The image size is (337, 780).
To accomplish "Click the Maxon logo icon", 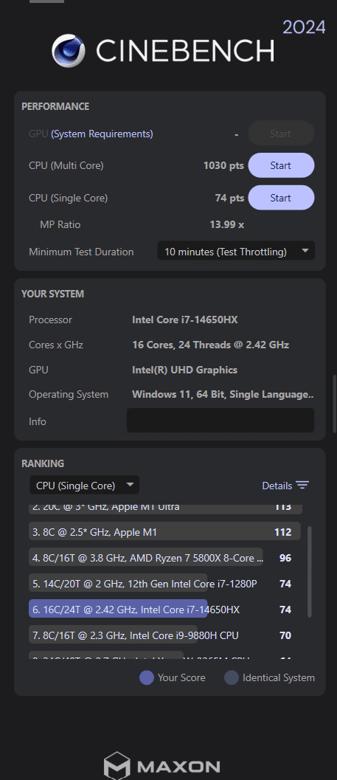I will [x=117, y=765].
